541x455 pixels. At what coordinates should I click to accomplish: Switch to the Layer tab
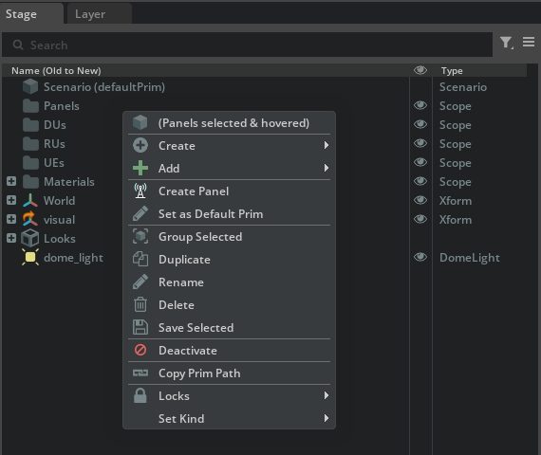(x=100, y=14)
